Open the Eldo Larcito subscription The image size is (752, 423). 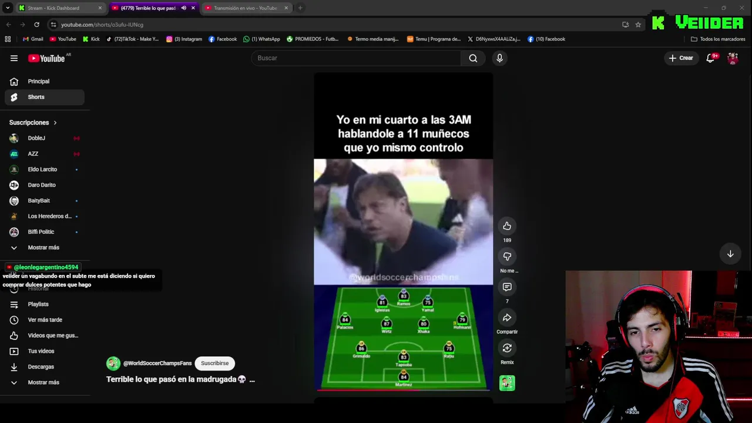45,169
